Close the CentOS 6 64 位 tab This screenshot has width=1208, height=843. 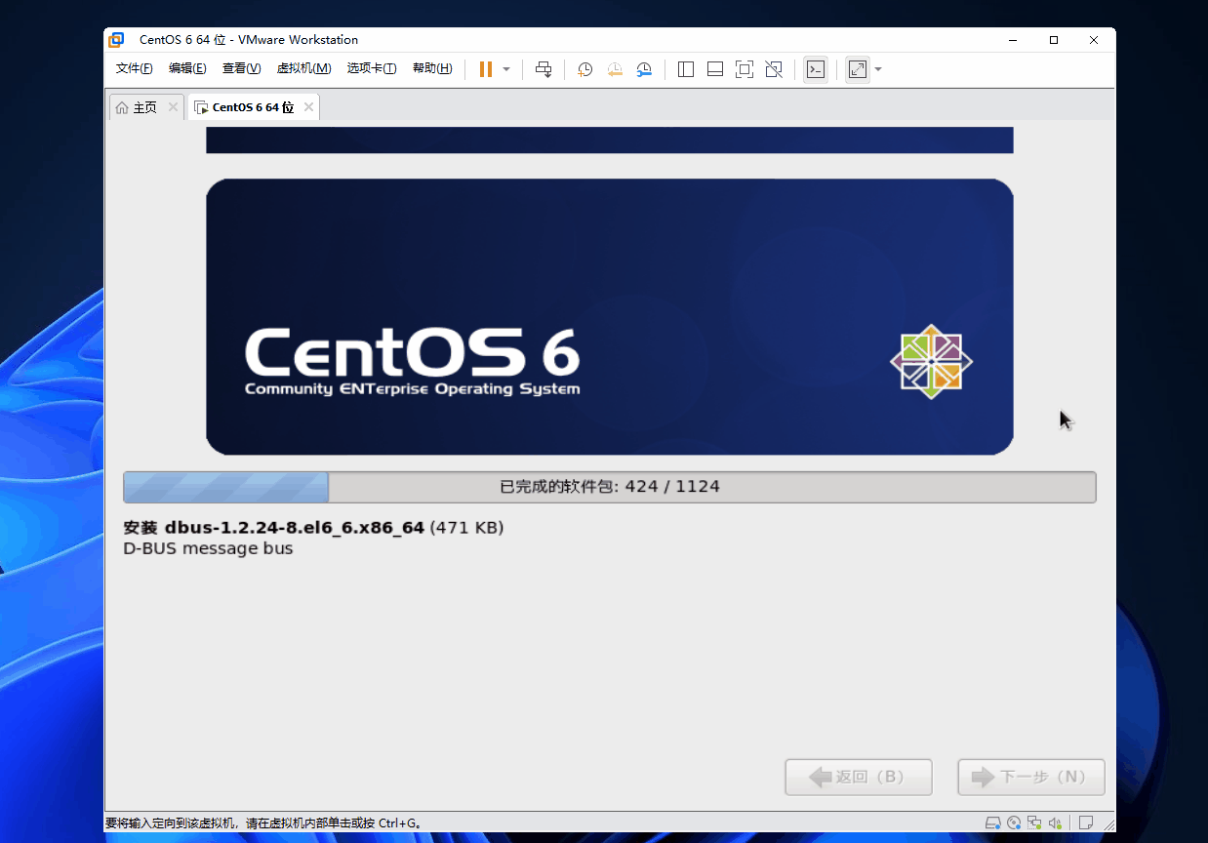[x=308, y=107]
